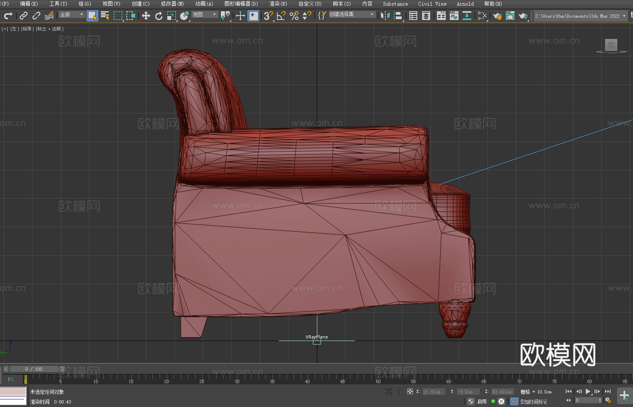Screen dimensions: 633x407
Task: Open the 创建选择集 named selection dropdown
Action: pos(352,14)
